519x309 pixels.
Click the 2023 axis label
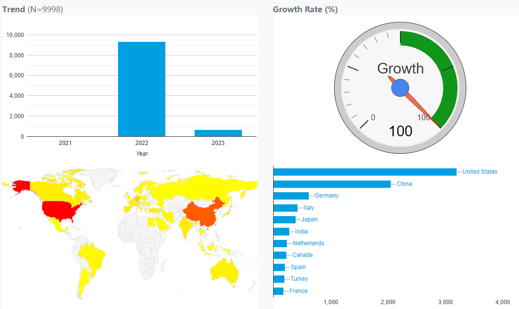point(218,143)
